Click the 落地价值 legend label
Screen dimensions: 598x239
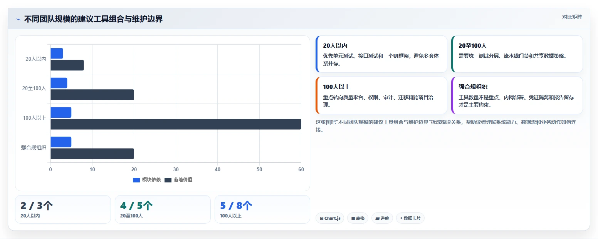183,180
